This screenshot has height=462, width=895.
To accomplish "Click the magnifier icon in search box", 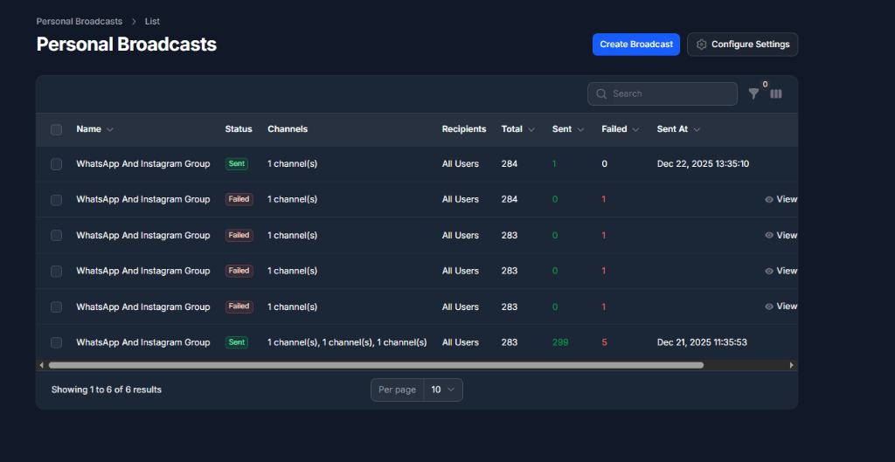I will [x=602, y=94].
